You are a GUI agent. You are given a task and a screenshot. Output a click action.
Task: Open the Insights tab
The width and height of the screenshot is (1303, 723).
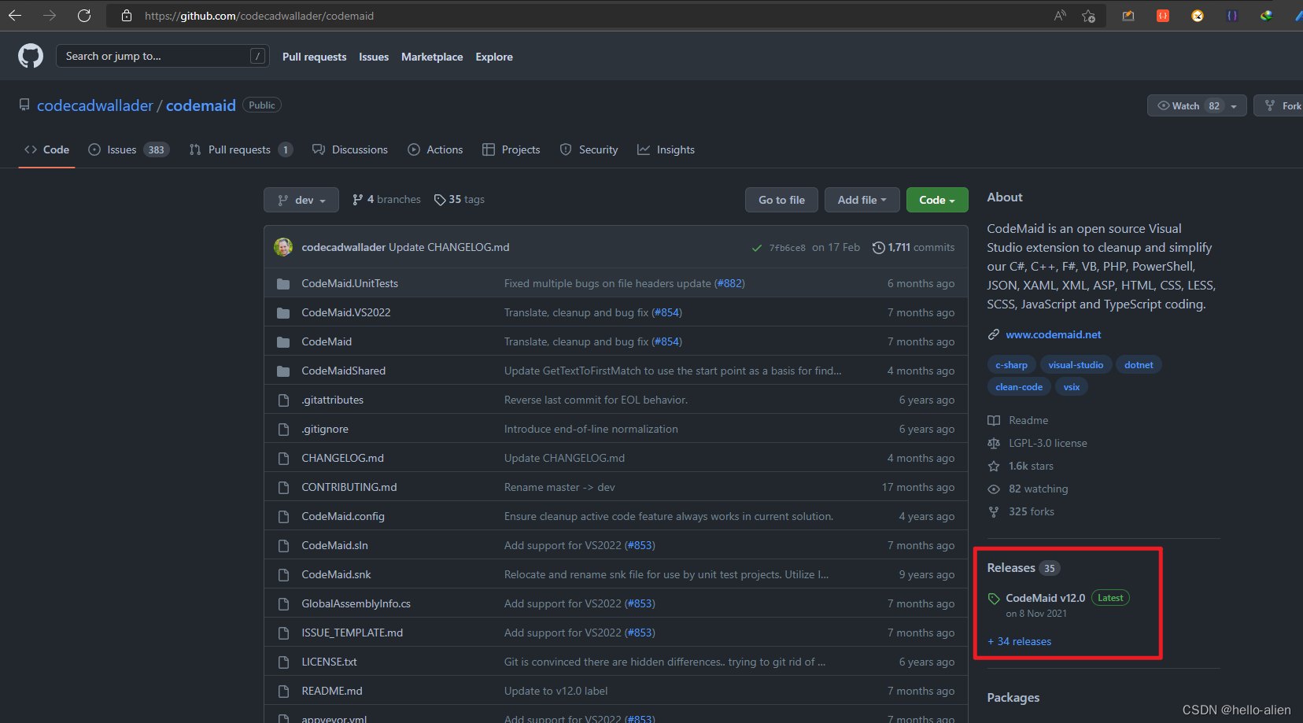pyautogui.click(x=666, y=149)
